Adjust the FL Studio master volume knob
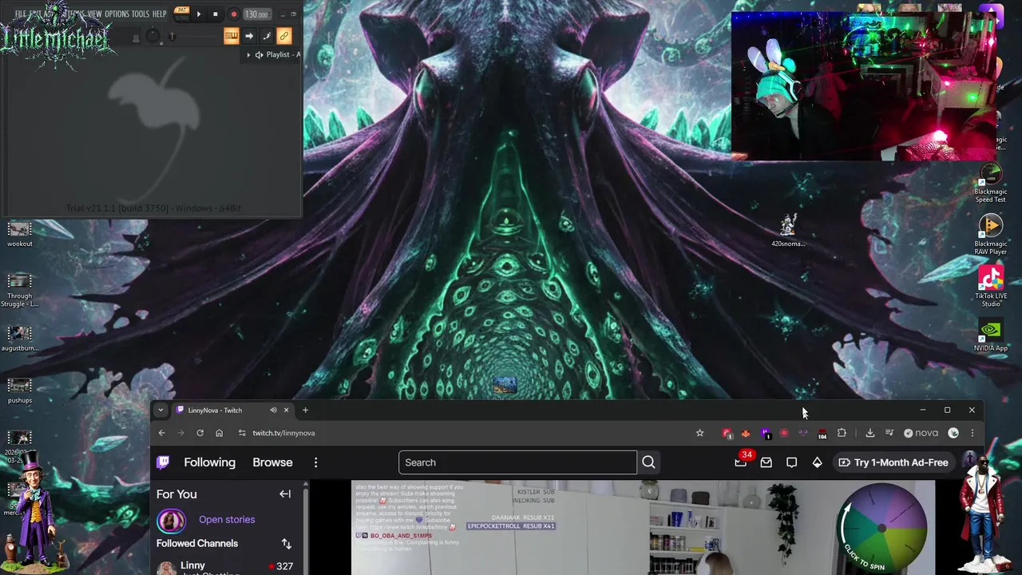 coord(153,36)
